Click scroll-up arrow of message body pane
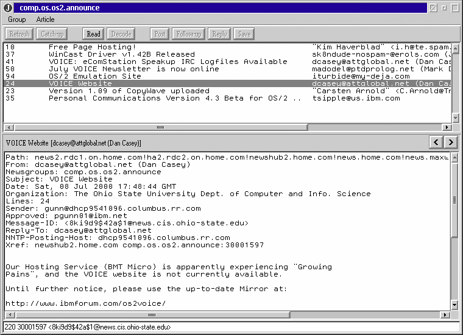 click(454, 158)
